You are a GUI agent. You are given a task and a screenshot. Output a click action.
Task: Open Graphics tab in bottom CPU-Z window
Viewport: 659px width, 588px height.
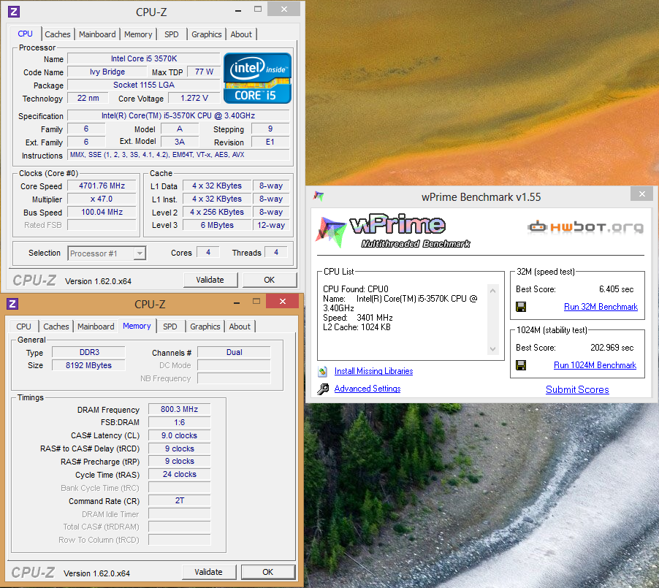pyautogui.click(x=205, y=327)
